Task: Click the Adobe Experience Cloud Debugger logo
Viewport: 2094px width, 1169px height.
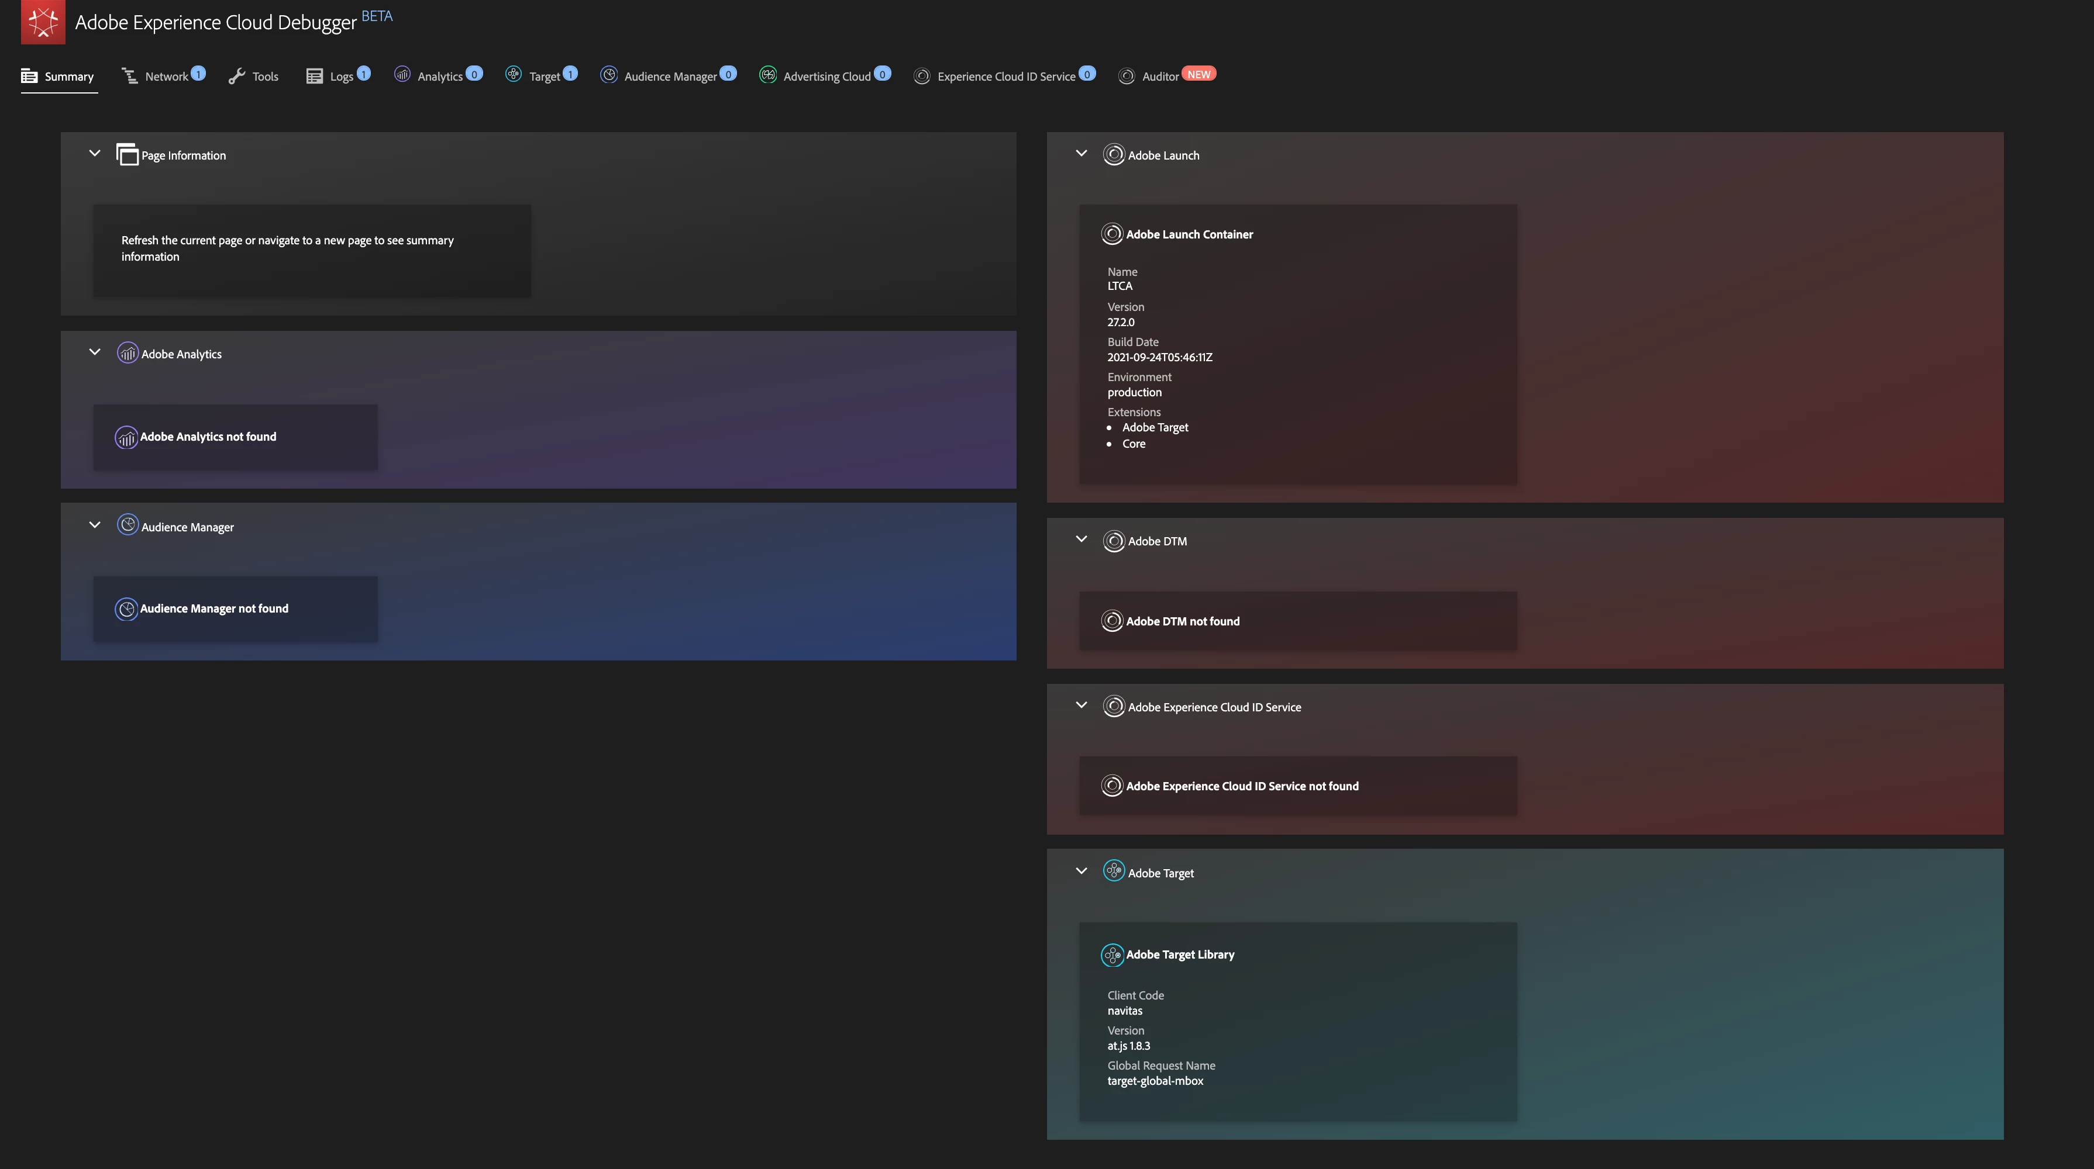Action: 42,22
